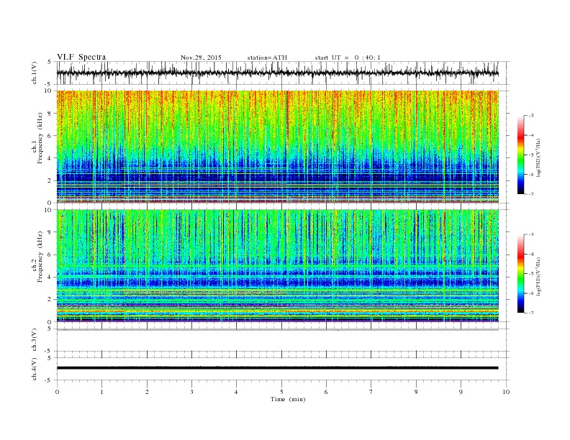Click the '10' tick on the time axis
The height and width of the screenshot is (440, 570).
coord(506,392)
